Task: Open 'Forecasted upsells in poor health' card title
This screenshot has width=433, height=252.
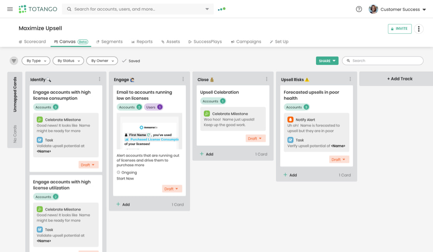Action: [x=311, y=95]
